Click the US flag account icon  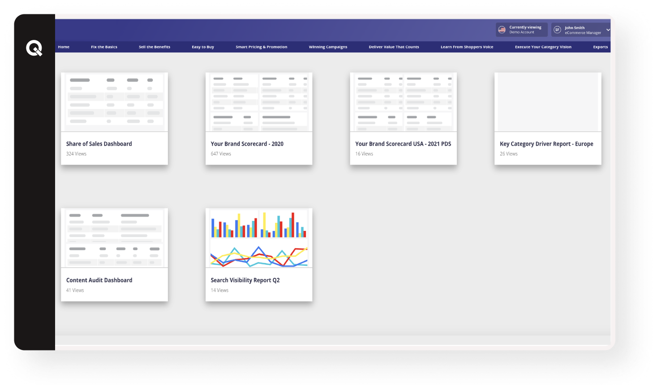502,30
